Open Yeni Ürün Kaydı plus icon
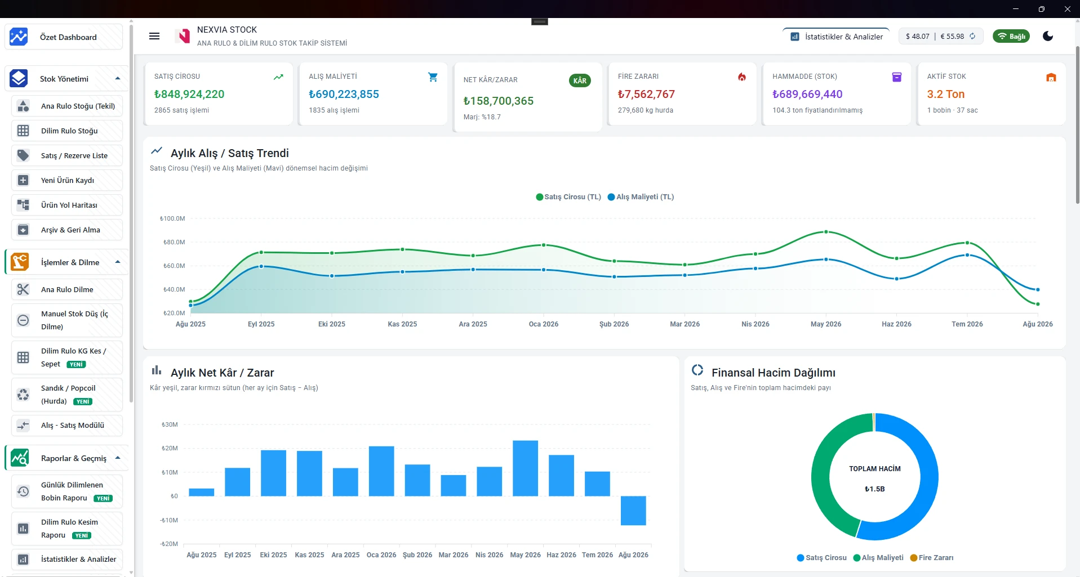This screenshot has height=577, width=1080. click(23, 180)
